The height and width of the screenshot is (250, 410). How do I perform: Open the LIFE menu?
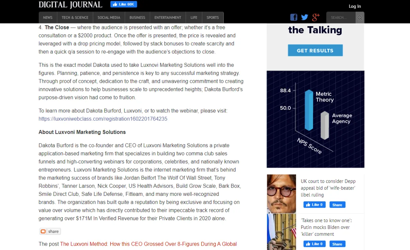tap(194, 18)
